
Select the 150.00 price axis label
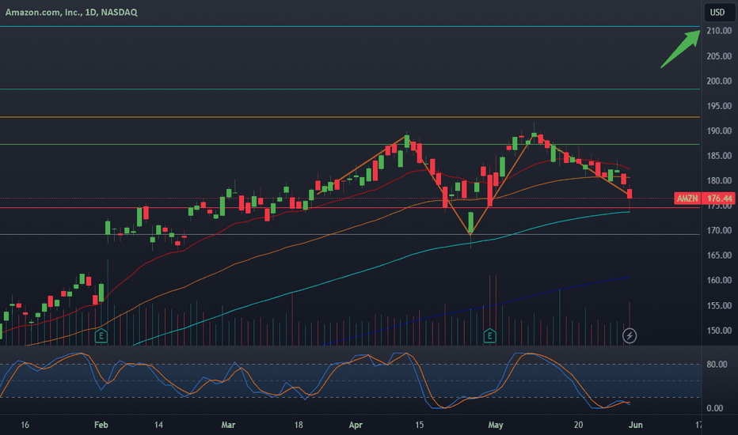click(719, 331)
